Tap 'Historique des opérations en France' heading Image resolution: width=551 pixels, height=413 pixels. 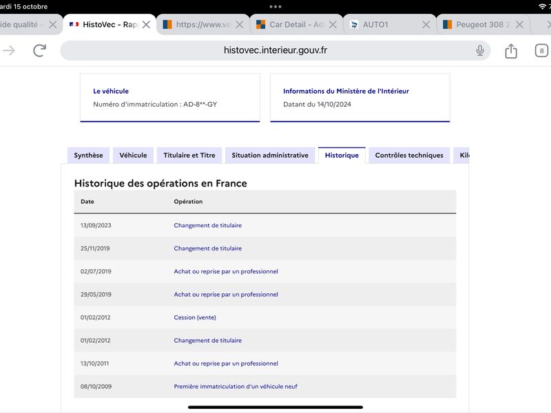tap(160, 183)
